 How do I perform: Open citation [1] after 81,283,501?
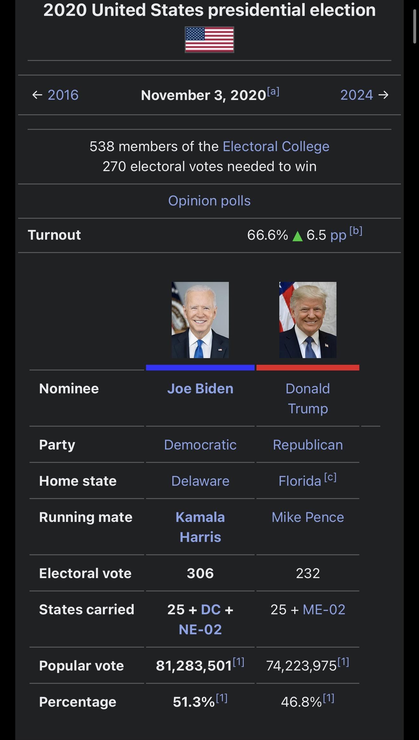click(238, 661)
